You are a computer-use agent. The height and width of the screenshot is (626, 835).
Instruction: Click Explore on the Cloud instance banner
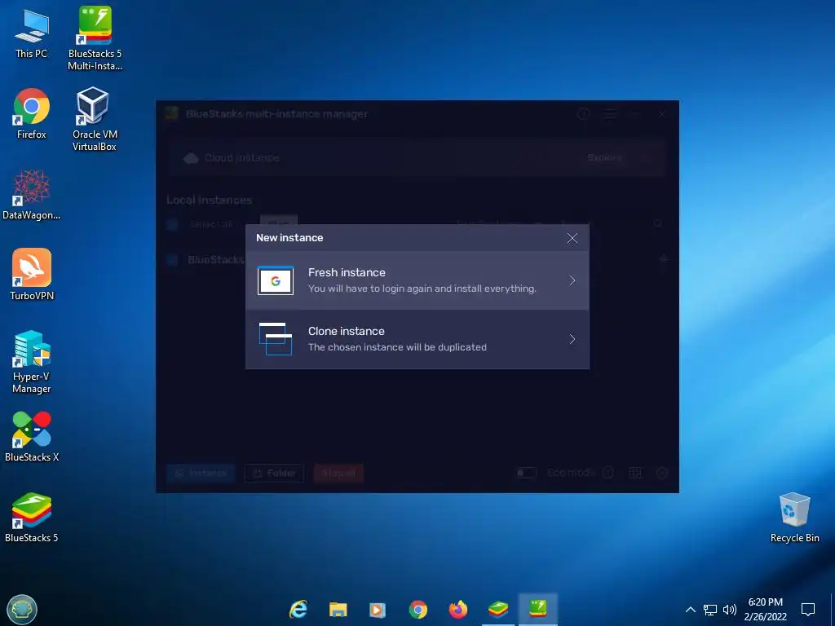point(604,157)
